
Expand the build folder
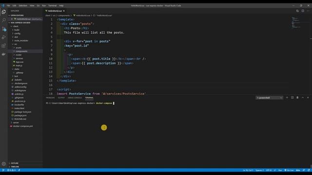point(17,30)
